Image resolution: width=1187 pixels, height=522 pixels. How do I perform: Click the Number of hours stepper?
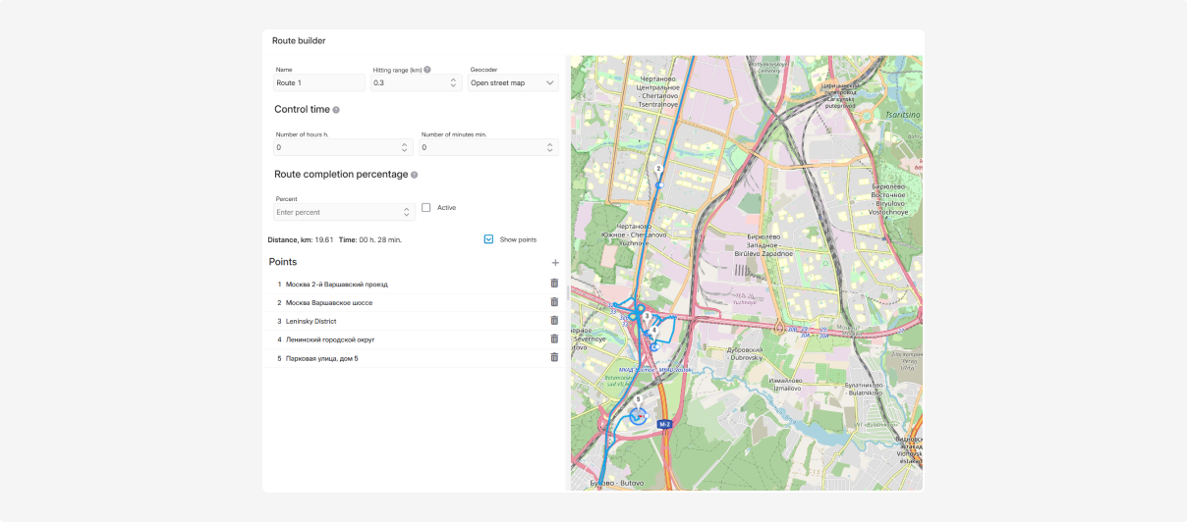(x=404, y=147)
